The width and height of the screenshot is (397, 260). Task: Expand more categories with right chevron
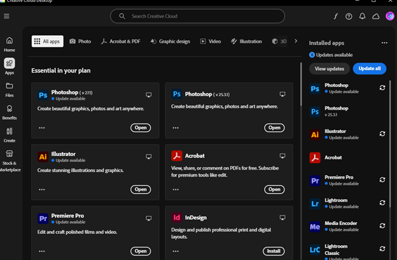[x=296, y=41]
